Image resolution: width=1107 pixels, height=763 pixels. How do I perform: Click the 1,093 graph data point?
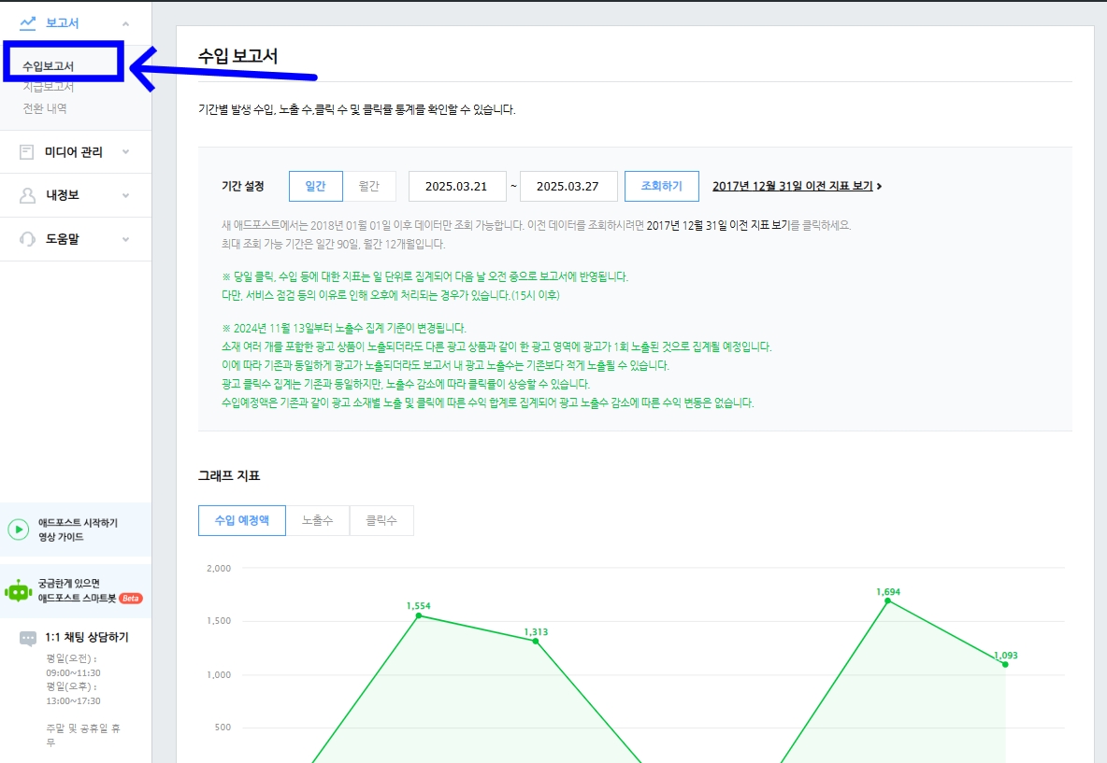point(1005,664)
